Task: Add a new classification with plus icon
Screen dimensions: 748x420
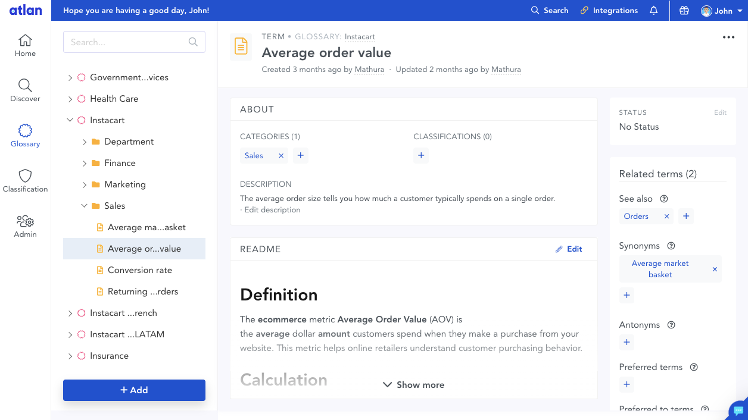Action: (x=421, y=156)
